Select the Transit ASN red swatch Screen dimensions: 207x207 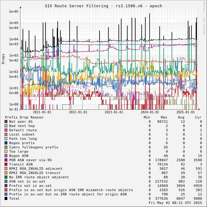click(x=6, y=164)
